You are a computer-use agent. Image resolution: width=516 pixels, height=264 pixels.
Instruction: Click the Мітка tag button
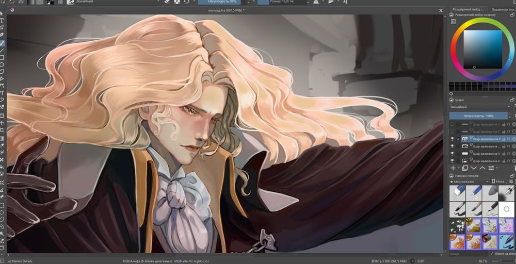[x=500, y=181]
